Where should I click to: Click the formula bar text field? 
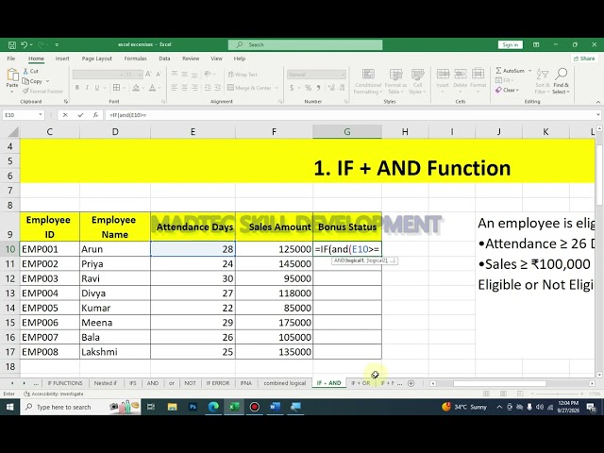click(348, 115)
